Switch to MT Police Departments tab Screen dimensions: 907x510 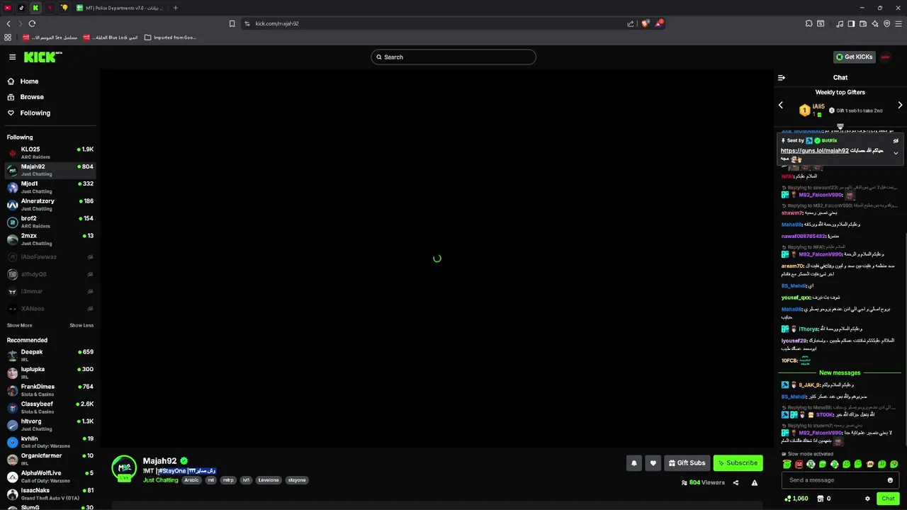[x=120, y=8]
